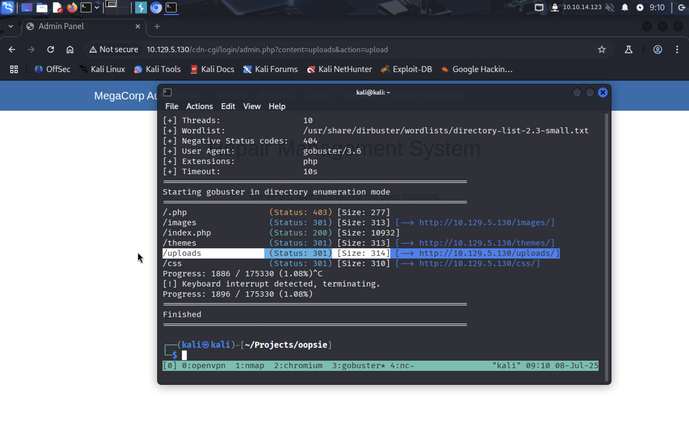This screenshot has height=430, width=689.
Task: Click the terminal vertical scrollbar
Action: 606,247
